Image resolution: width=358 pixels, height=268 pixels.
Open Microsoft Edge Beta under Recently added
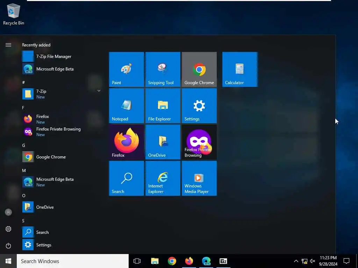(62, 69)
